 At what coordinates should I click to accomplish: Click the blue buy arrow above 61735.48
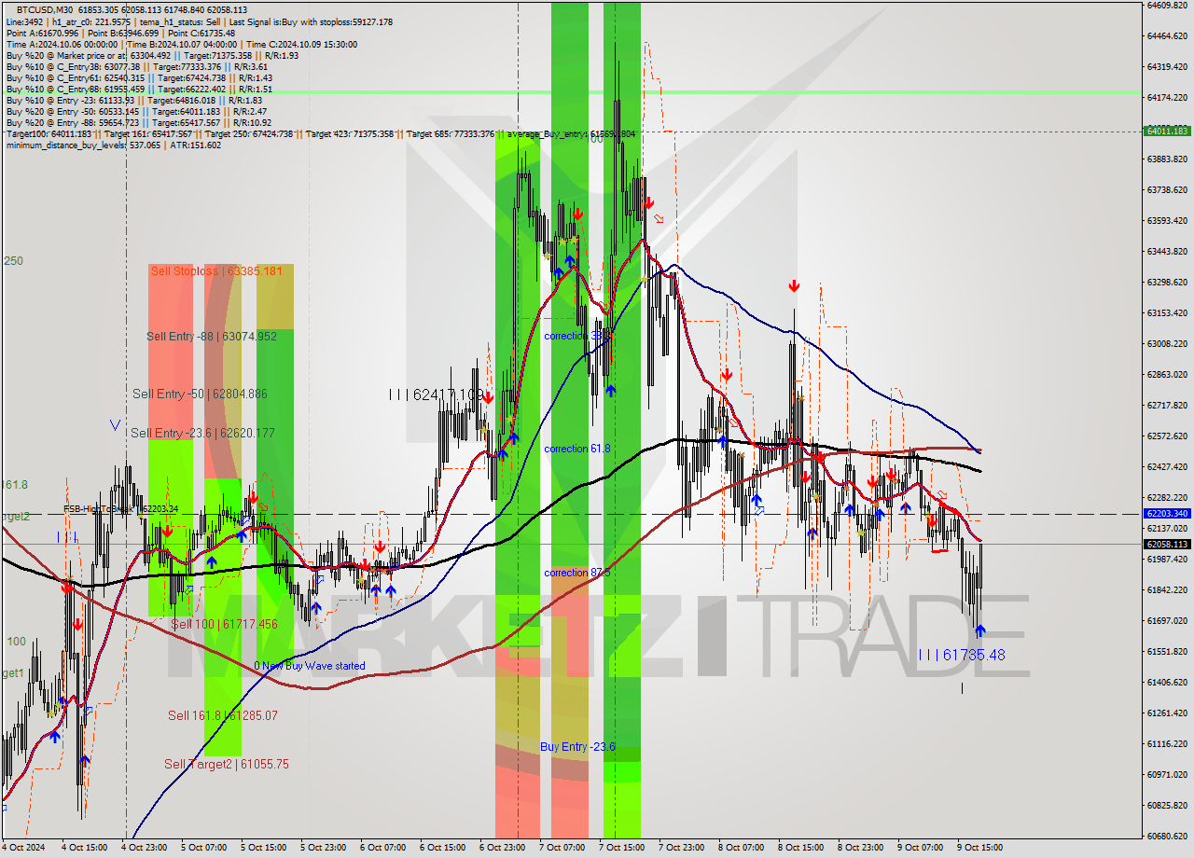[x=979, y=631]
